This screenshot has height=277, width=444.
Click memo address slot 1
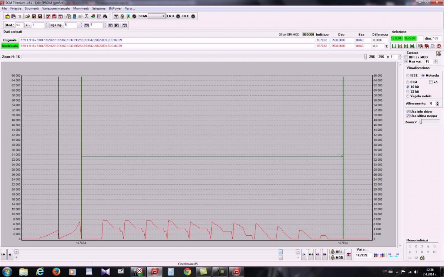pyautogui.click(x=410, y=246)
